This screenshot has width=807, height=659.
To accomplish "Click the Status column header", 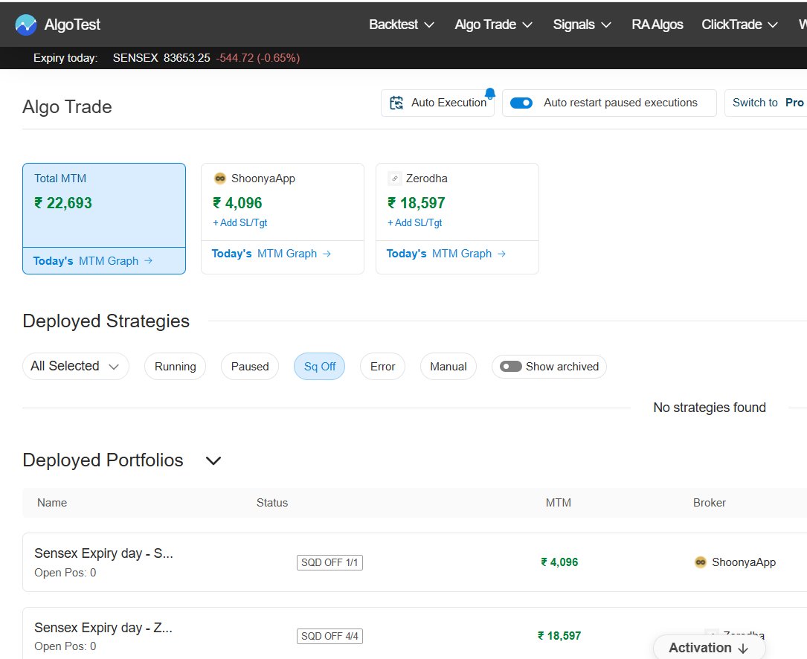I will [272, 503].
